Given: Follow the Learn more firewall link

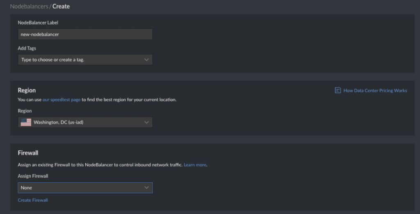Looking at the screenshot, I should tap(195, 165).
